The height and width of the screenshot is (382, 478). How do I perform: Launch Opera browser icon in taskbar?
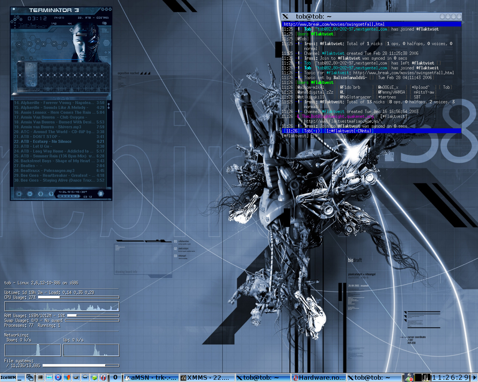pyautogui.click(x=103, y=378)
